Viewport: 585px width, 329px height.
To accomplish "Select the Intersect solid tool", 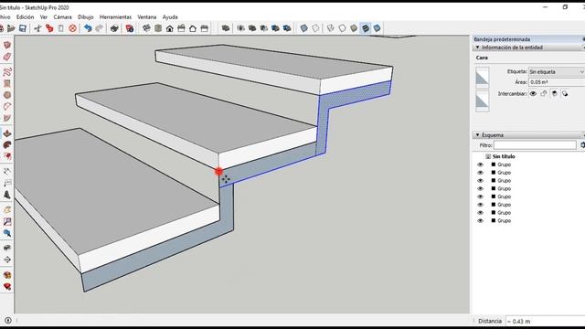I will click(241, 28).
